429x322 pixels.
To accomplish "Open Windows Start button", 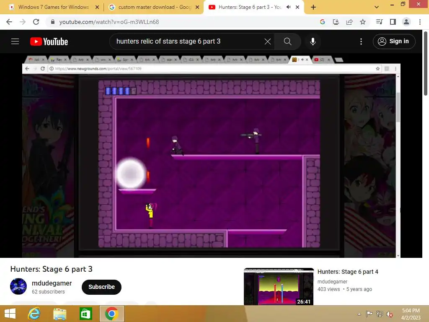I will coord(10,314).
